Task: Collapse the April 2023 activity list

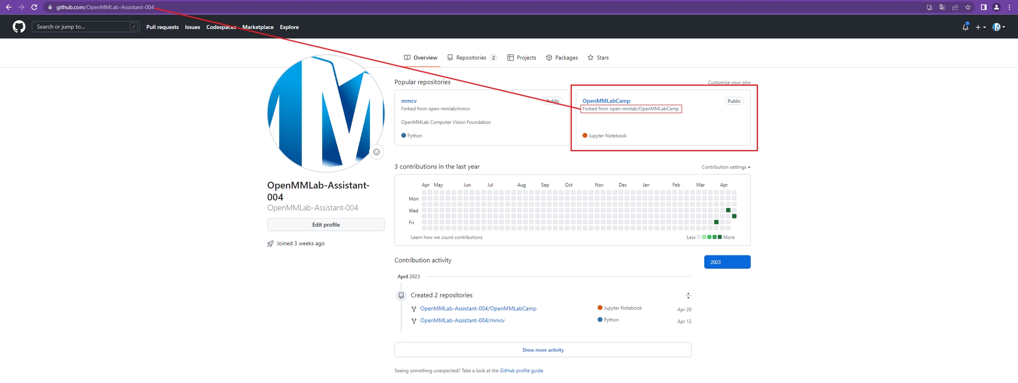Action: 688,296
